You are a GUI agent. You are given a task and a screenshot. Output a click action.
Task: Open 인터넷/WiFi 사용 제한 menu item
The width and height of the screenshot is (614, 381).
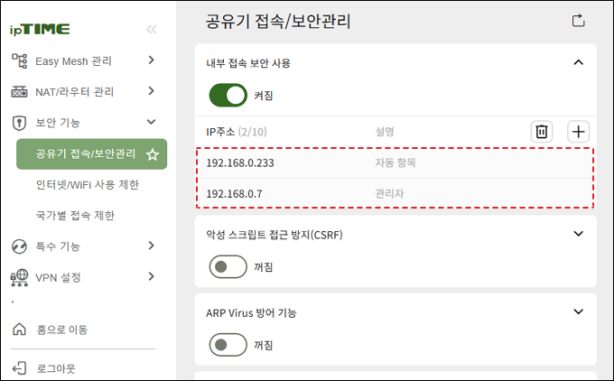(x=88, y=184)
